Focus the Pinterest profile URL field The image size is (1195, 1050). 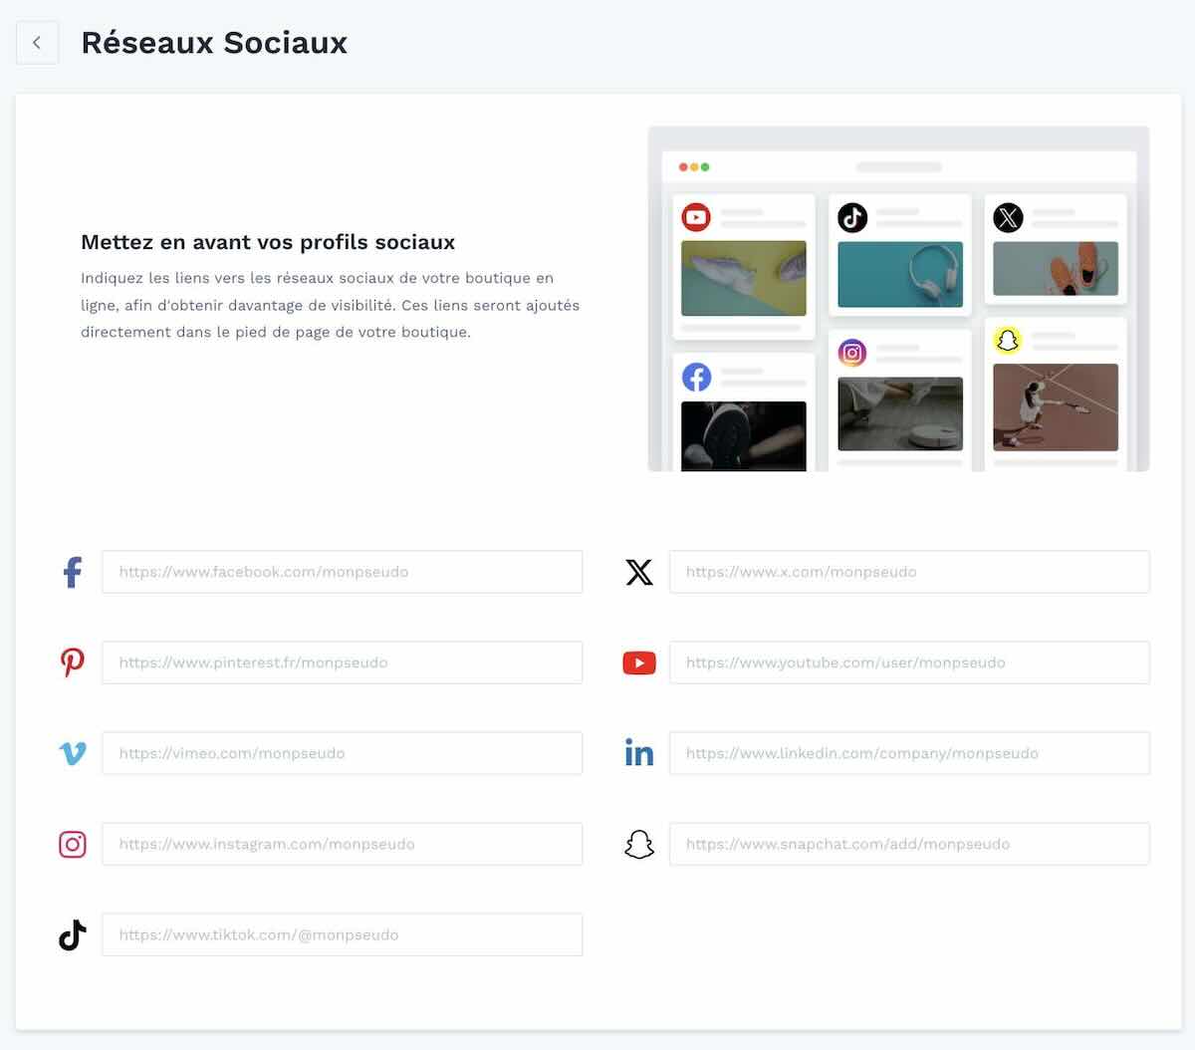[342, 662]
